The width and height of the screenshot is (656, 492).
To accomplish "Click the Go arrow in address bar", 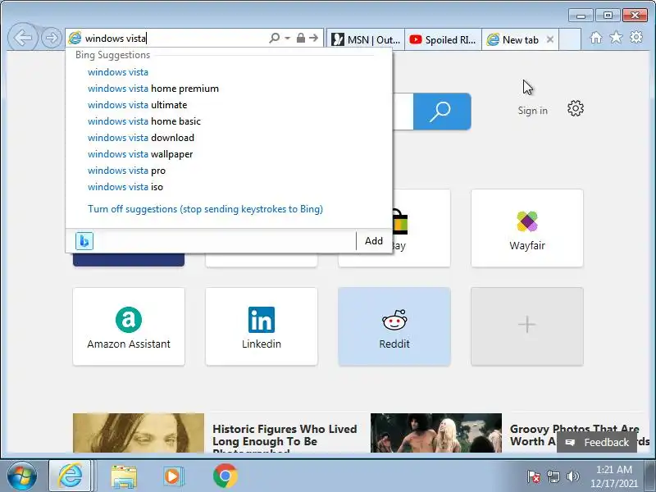I will (314, 38).
